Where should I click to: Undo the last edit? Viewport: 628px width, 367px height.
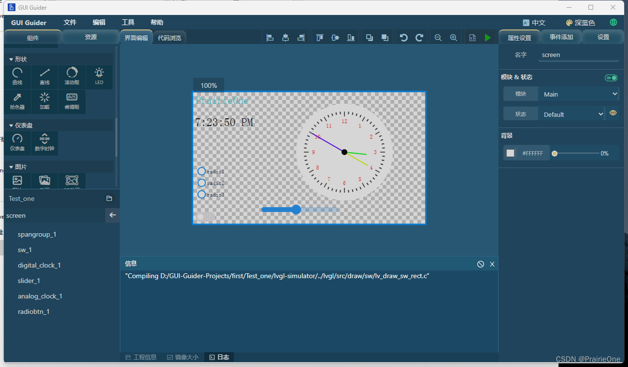click(x=404, y=38)
